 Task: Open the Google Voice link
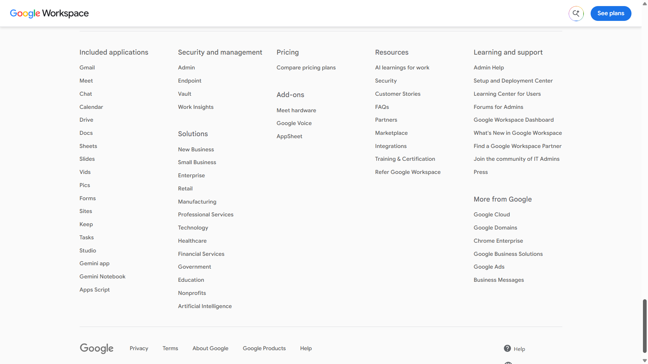pyautogui.click(x=294, y=123)
